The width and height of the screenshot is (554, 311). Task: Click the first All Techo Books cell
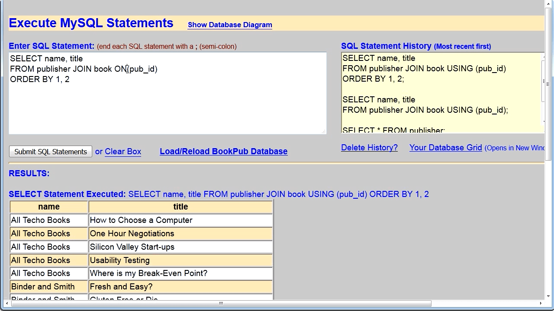tap(48, 220)
